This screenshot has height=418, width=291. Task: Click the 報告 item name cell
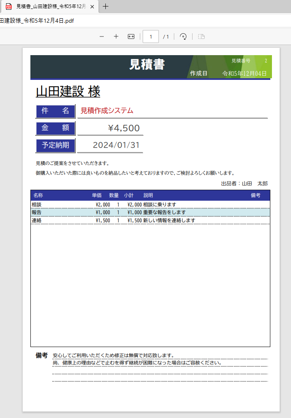coord(36,212)
